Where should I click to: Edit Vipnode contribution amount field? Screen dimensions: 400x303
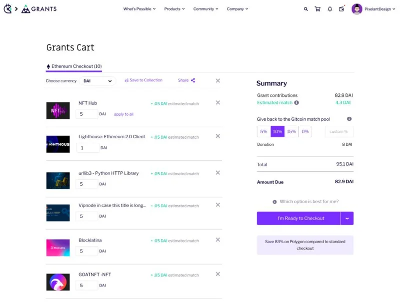point(86,216)
